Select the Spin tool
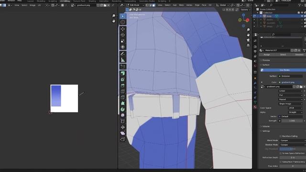 [122, 109]
